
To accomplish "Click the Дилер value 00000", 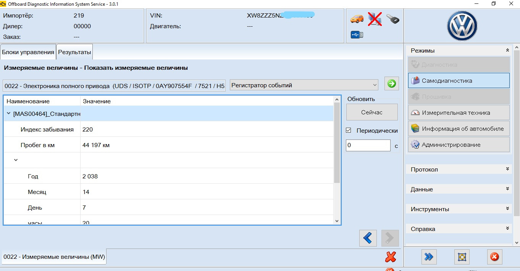I will 82,27.
